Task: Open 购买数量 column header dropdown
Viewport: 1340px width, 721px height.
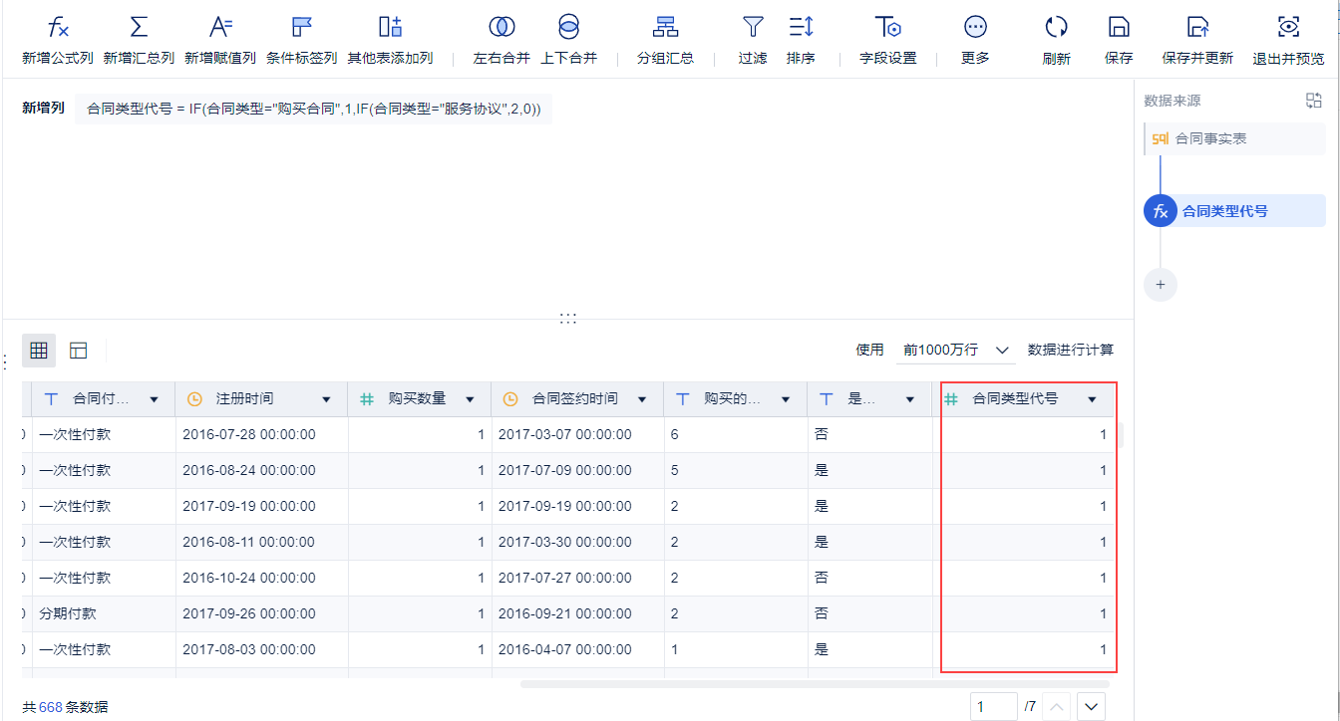Action: [x=470, y=399]
